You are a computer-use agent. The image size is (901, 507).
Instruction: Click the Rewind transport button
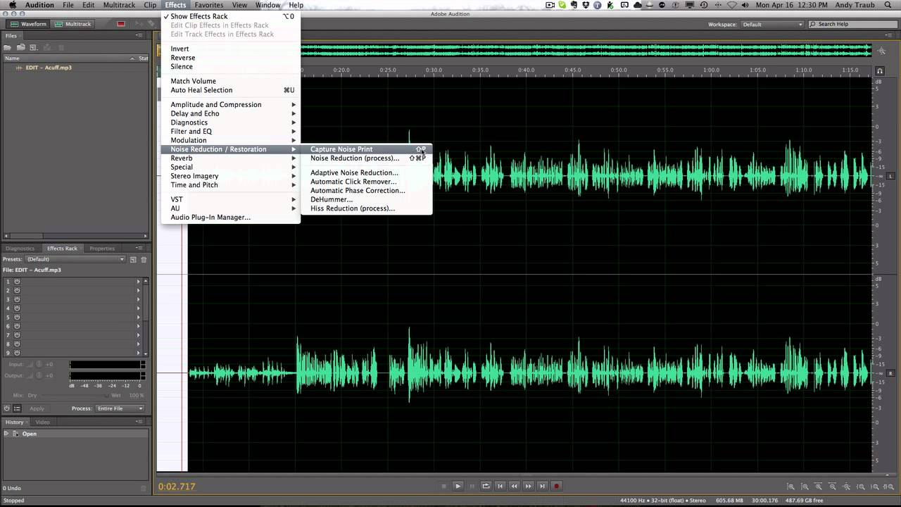pos(514,486)
